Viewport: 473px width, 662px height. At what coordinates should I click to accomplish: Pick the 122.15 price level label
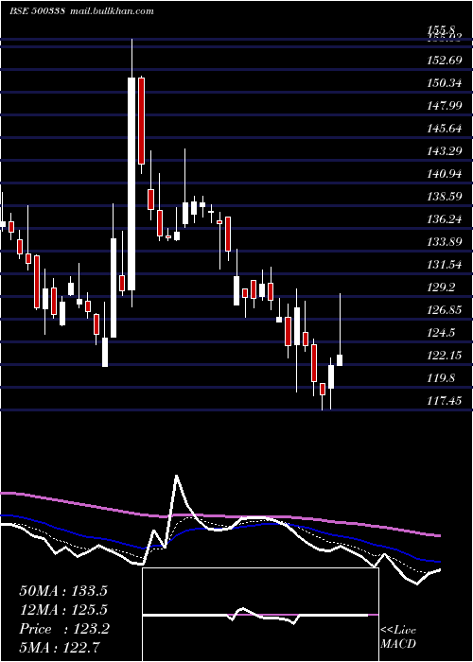coord(445,356)
